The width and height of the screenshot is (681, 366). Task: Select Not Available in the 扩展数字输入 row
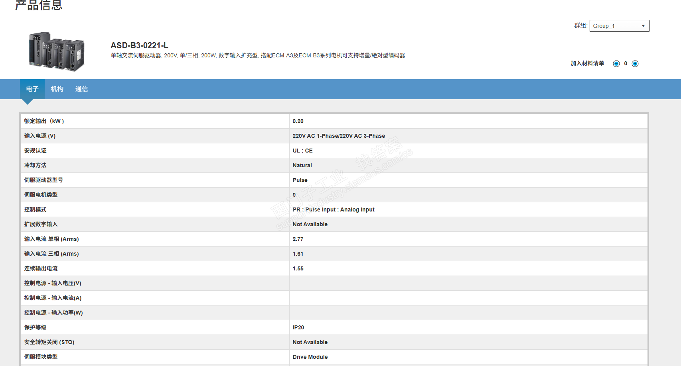point(310,224)
